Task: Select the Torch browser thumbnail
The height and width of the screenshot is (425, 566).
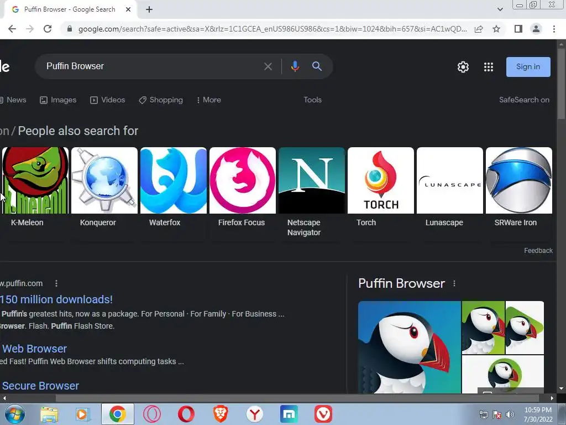Action: pyautogui.click(x=381, y=180)
